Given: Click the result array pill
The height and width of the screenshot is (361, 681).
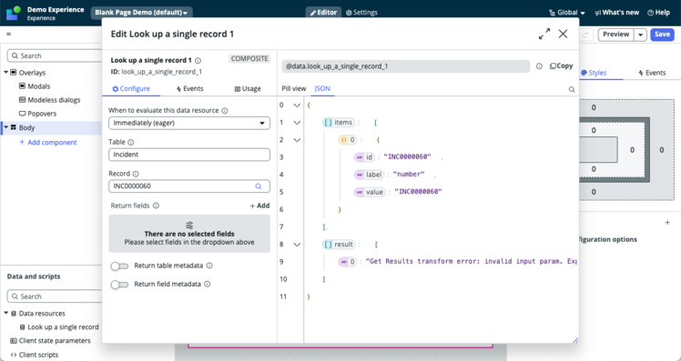Looking at the screenshot, I should click(339, 245).
